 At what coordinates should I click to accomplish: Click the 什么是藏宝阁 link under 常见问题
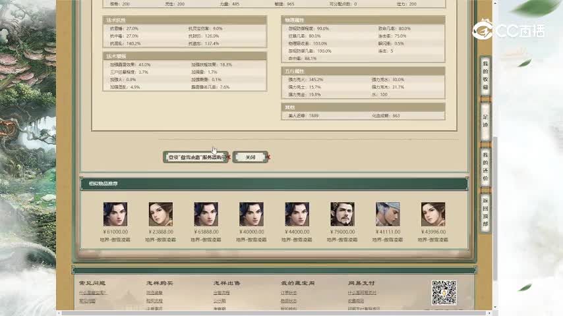coord(93,293)
